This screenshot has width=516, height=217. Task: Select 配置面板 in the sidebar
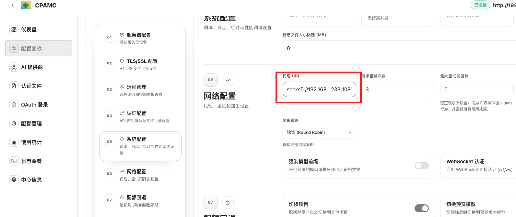click(x=39, y=48)
